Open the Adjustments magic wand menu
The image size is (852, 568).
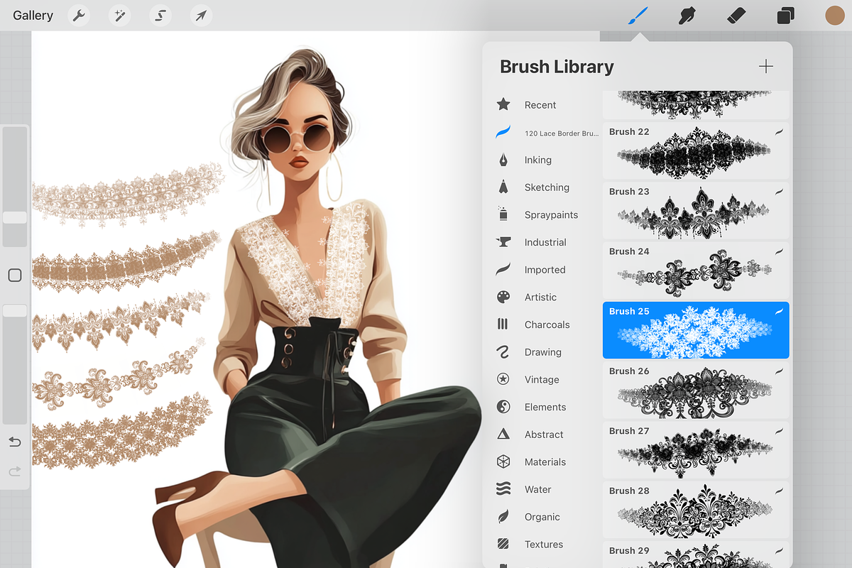pos(120,16)
